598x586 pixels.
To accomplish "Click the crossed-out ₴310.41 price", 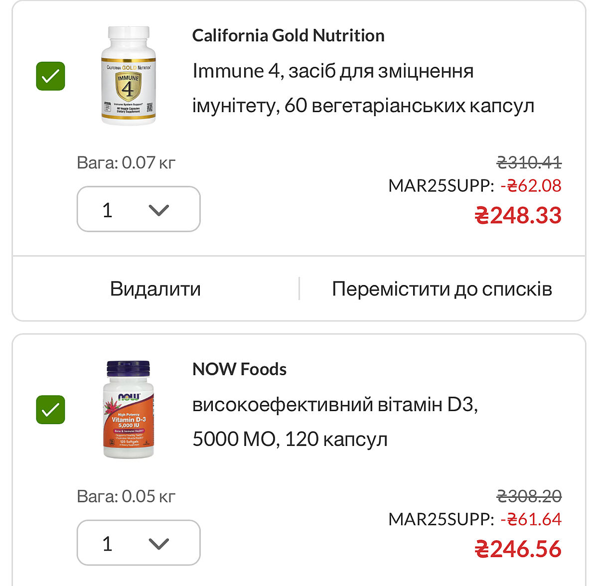I will [x=529, y=162].
